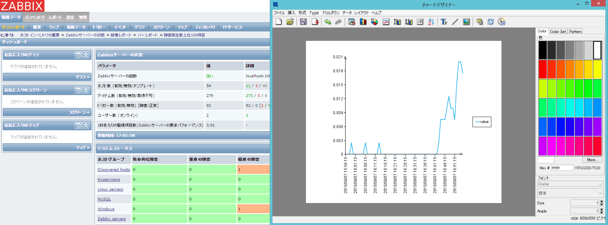Click the グラフ » link in favorites

[82, 77]
